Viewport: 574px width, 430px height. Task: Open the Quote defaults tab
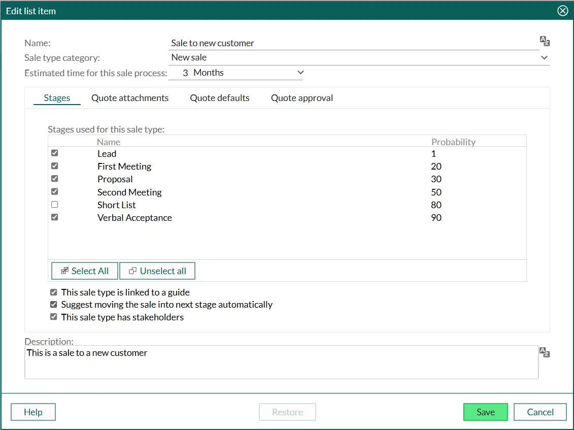(x=220, y=98)
